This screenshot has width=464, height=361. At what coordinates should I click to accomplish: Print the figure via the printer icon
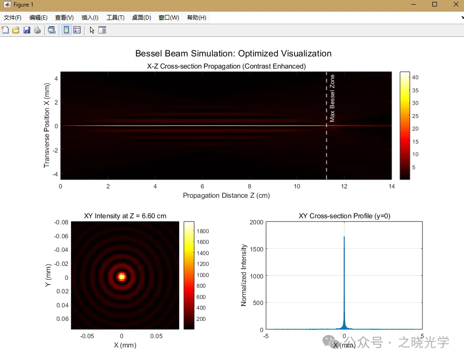pos(37,30)
